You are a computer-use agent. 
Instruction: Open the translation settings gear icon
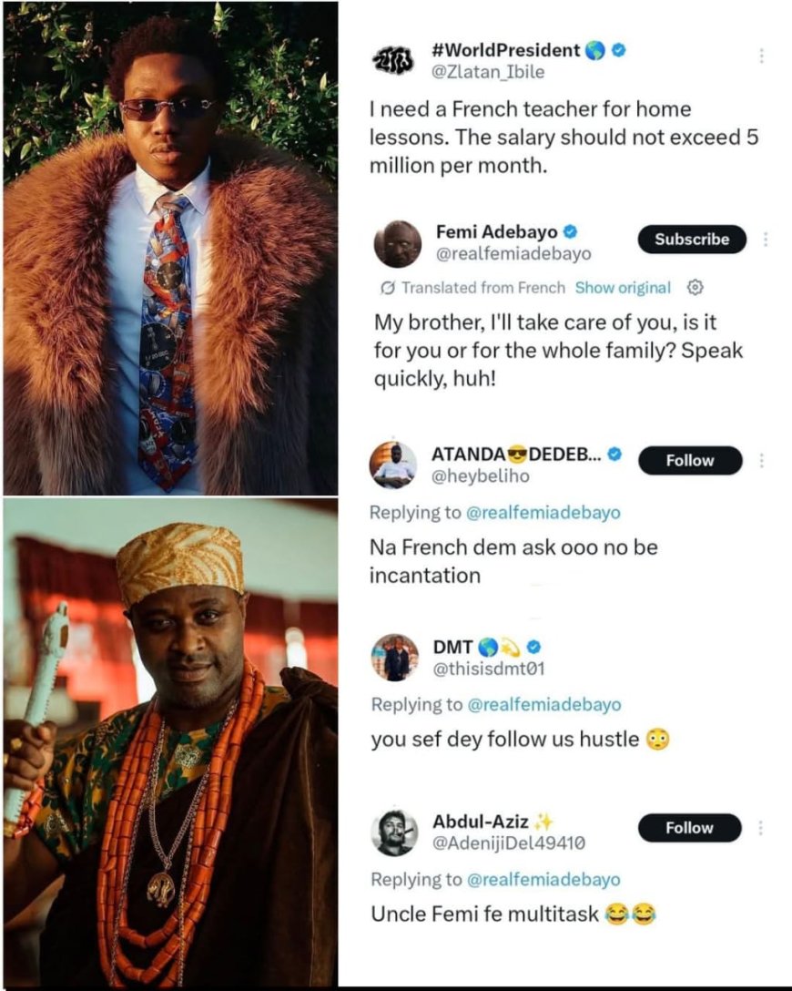pyautogui.click(x=696, y=288)
